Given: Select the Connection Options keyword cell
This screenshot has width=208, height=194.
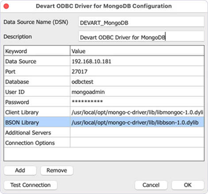Looking at the screenshot, I should (x=37, y=143).
